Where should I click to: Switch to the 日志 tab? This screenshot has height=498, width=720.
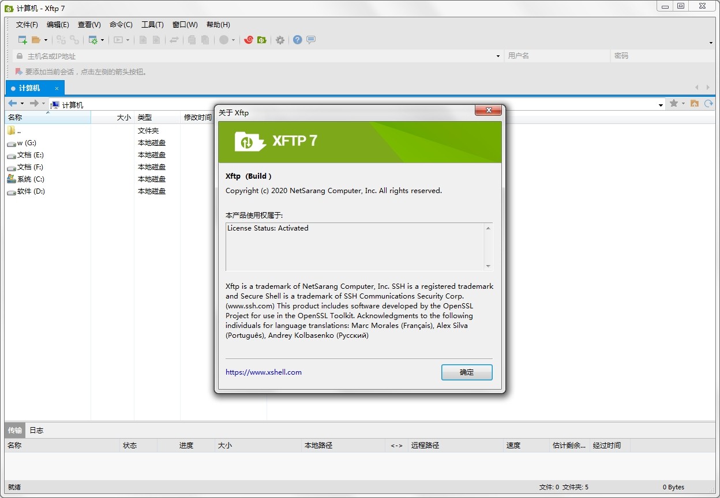pyautogui.click(x=36, y=430)
